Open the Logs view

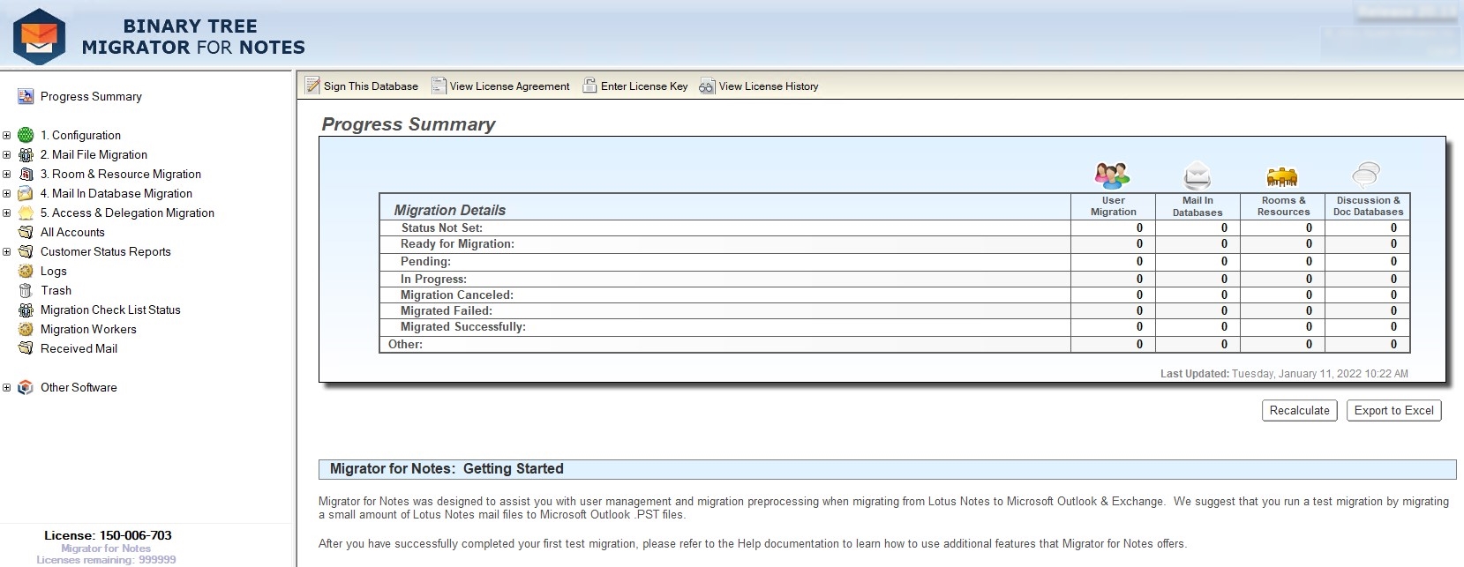[54, 271]
